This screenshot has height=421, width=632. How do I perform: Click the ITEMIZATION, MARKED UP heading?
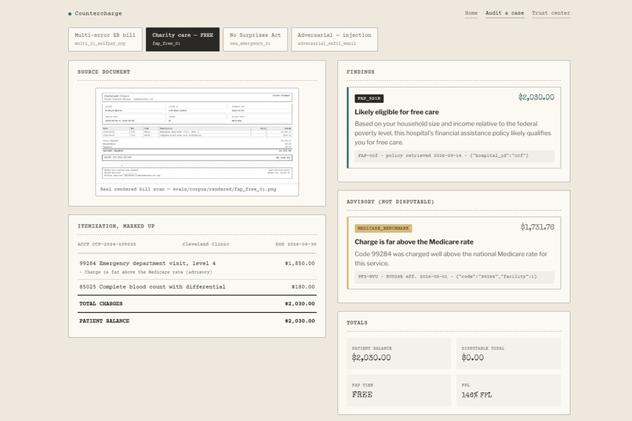coord(116,226)
